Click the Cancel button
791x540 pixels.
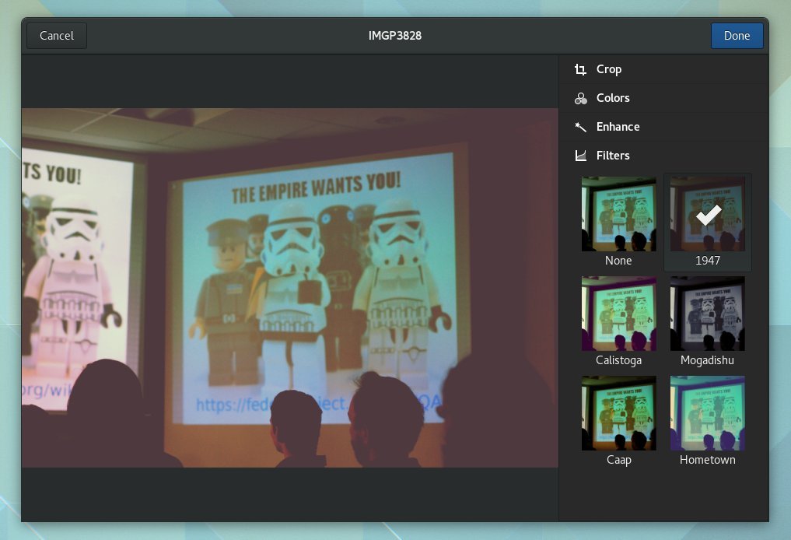pyautogui.click(x=57, y=36)
